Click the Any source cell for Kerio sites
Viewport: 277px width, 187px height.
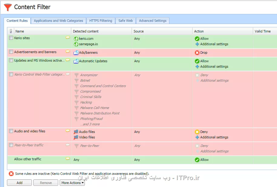pyautogui.click(x=137, y=39)
